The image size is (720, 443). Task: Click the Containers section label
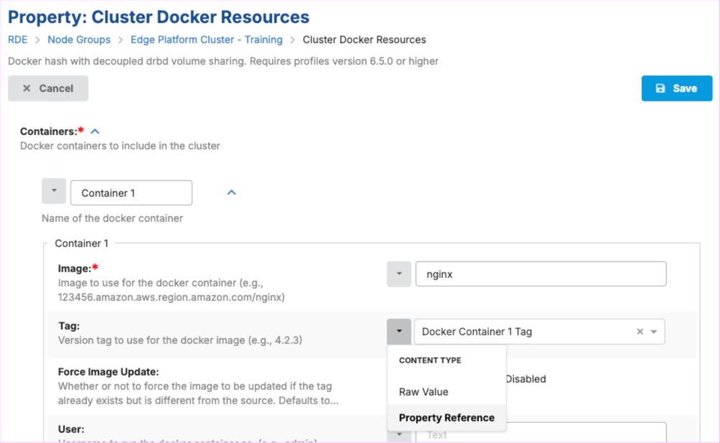click(49, 131)
